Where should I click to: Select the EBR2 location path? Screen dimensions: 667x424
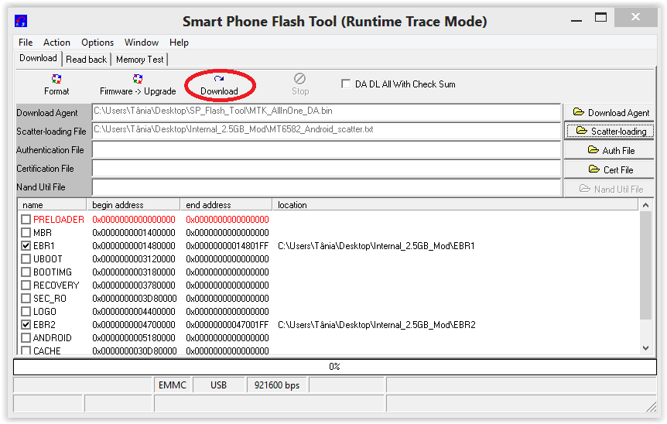pyautogui.click(x=377, y=325)
